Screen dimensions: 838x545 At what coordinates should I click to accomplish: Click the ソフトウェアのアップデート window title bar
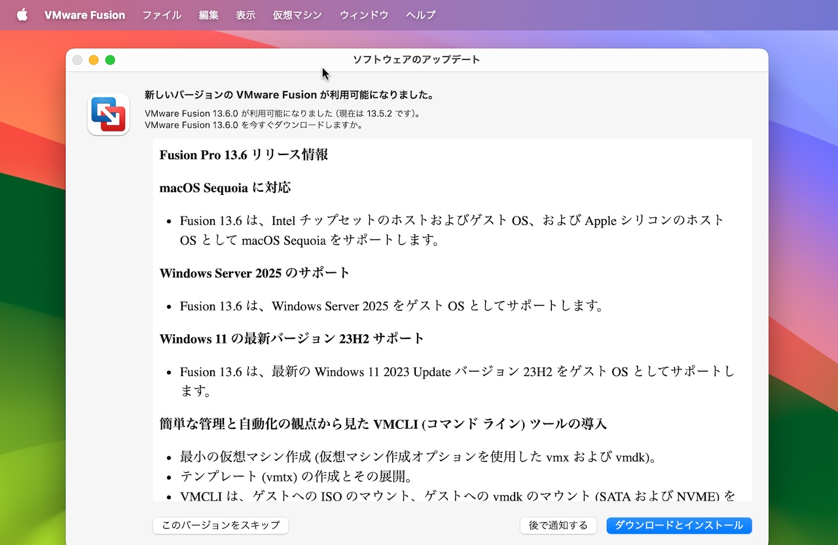click(416, 60)
